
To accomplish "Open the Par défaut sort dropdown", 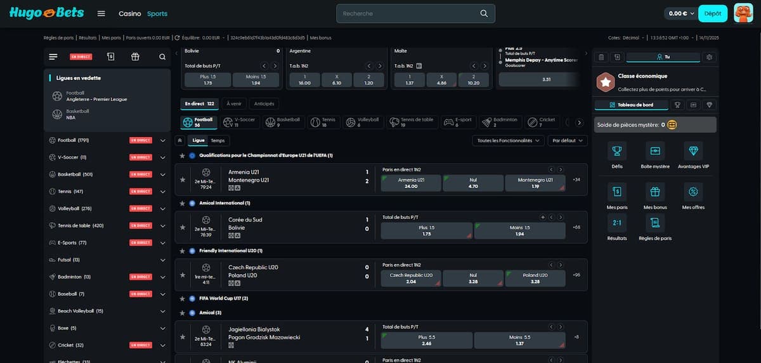I will point(567,140).
